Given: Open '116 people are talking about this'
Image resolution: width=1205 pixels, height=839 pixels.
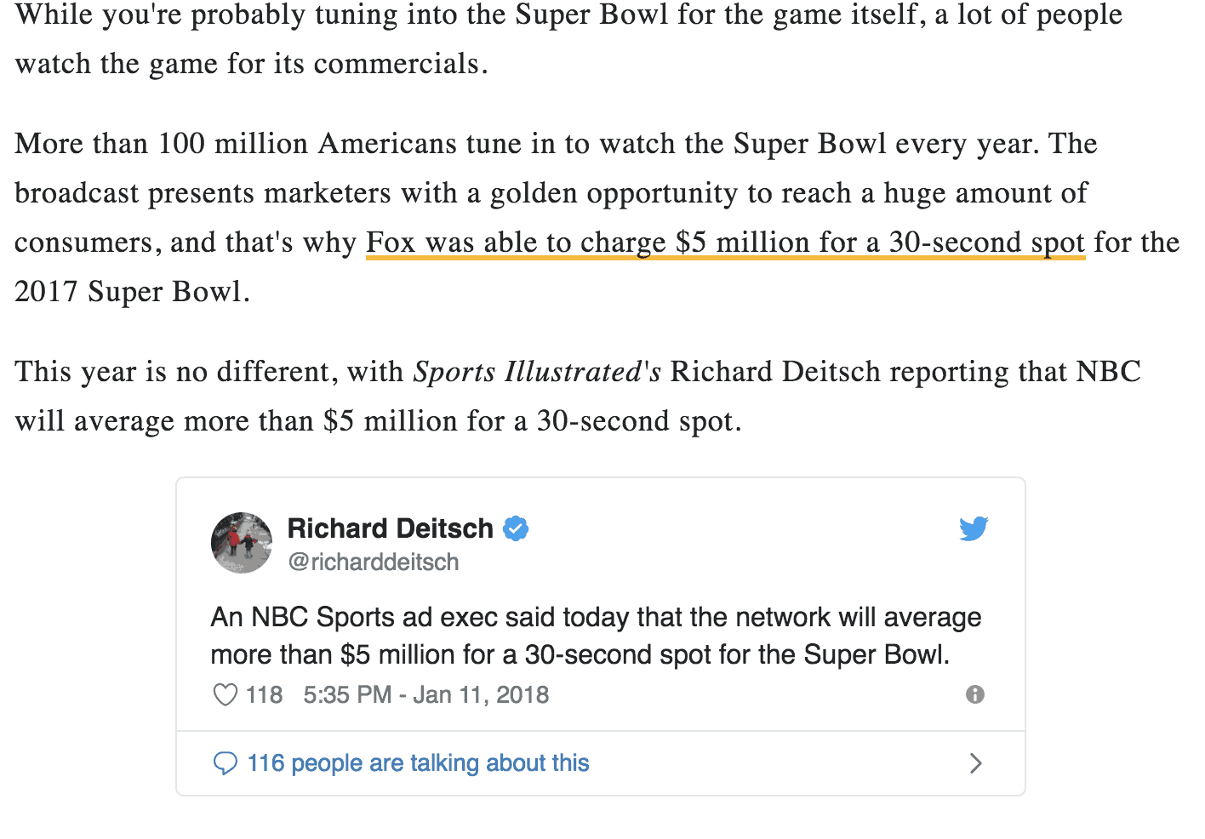Looking at the screenshot, I should 418,763.
